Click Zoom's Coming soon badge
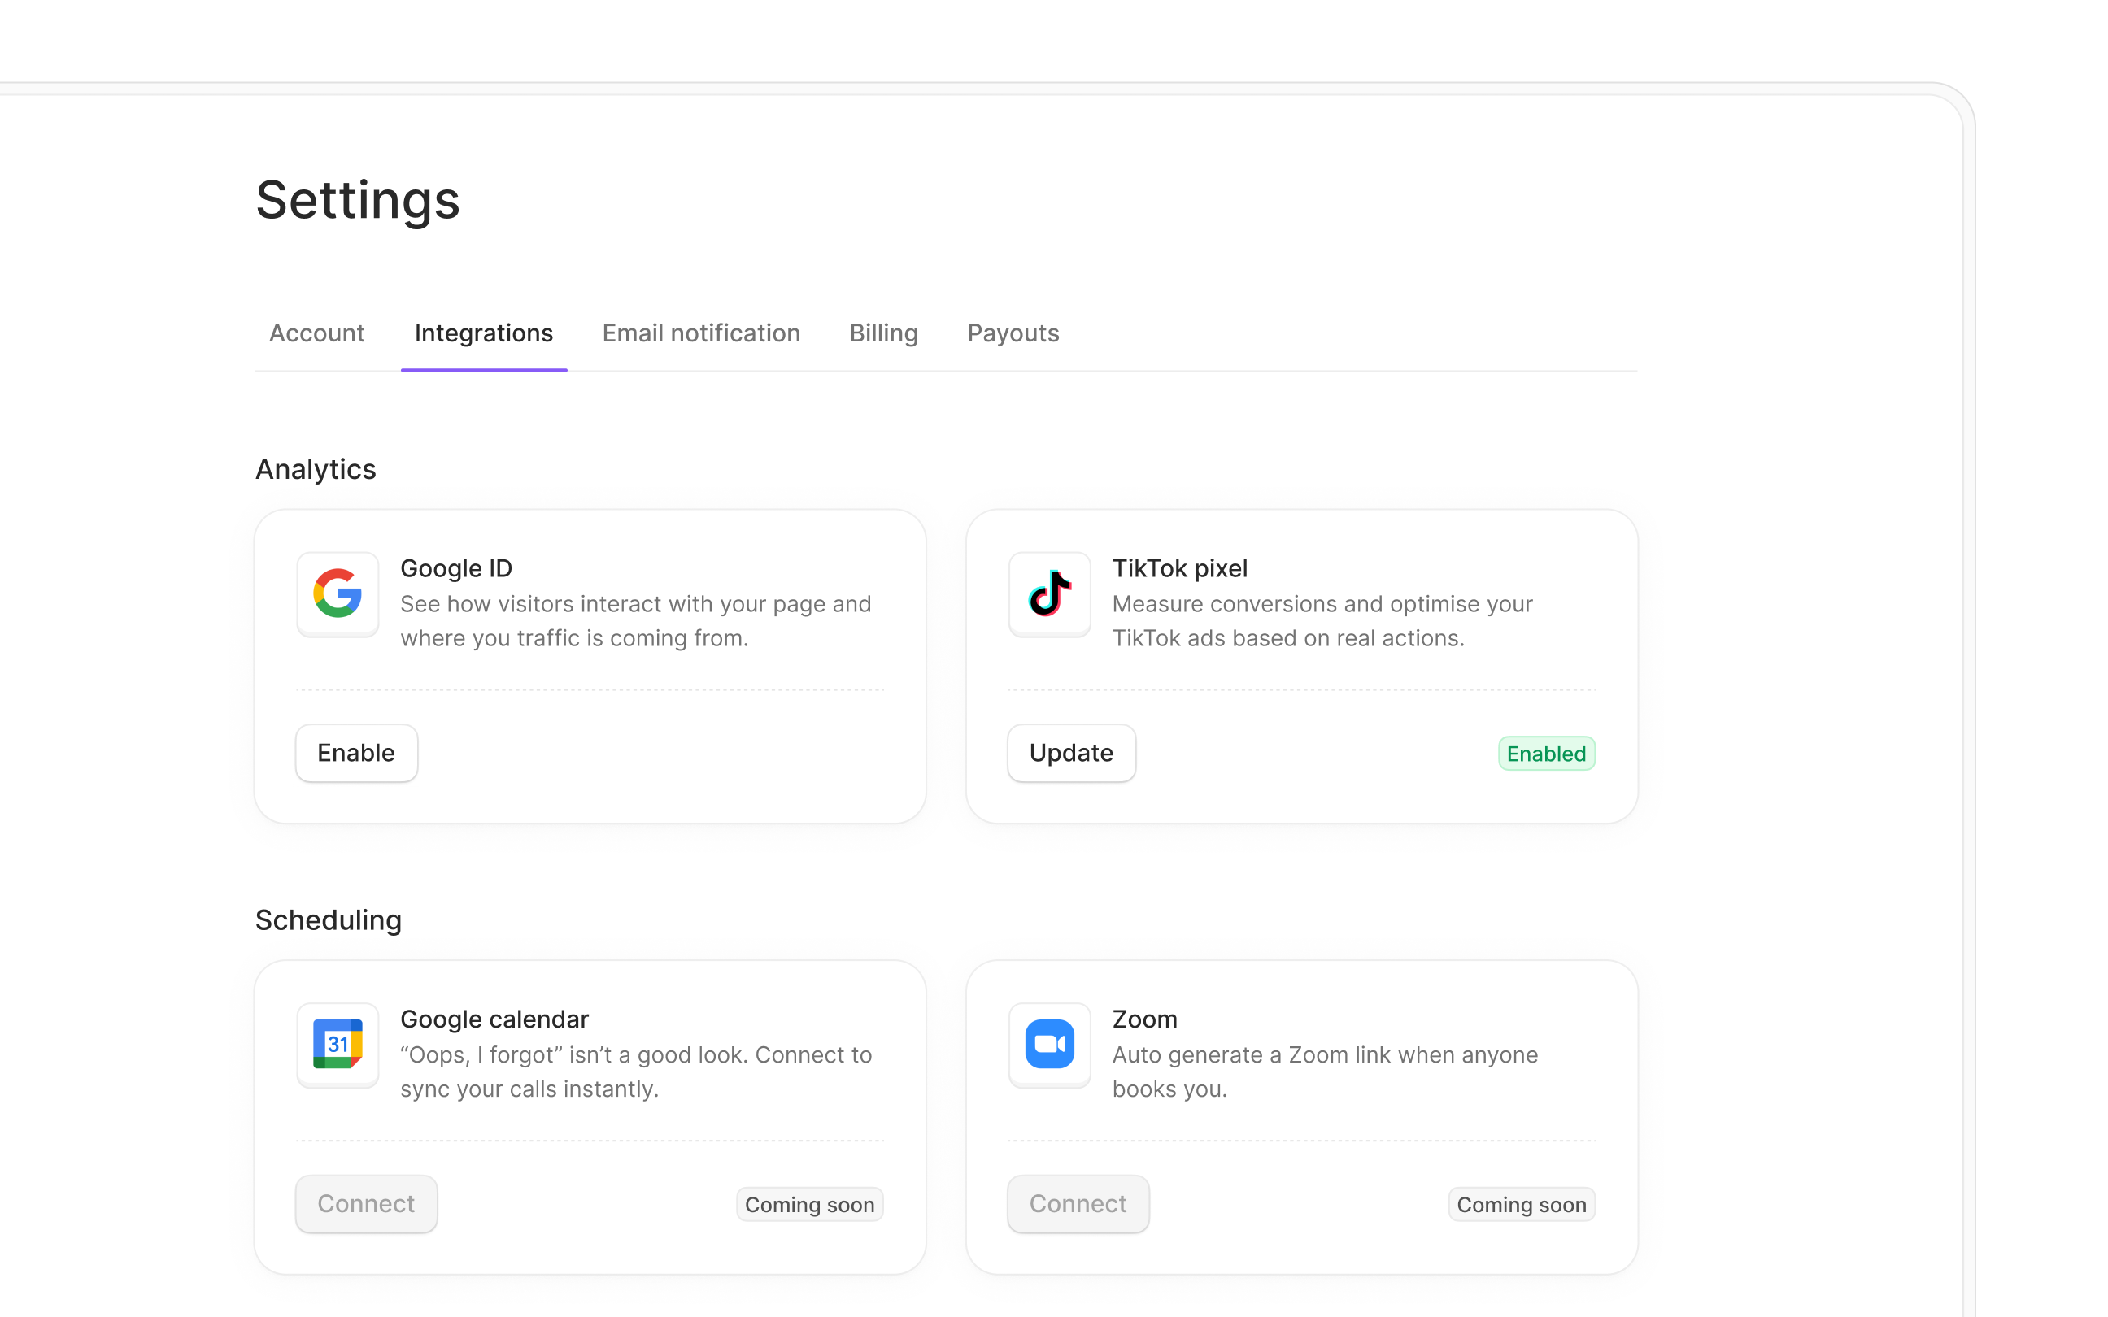 1521,1204
